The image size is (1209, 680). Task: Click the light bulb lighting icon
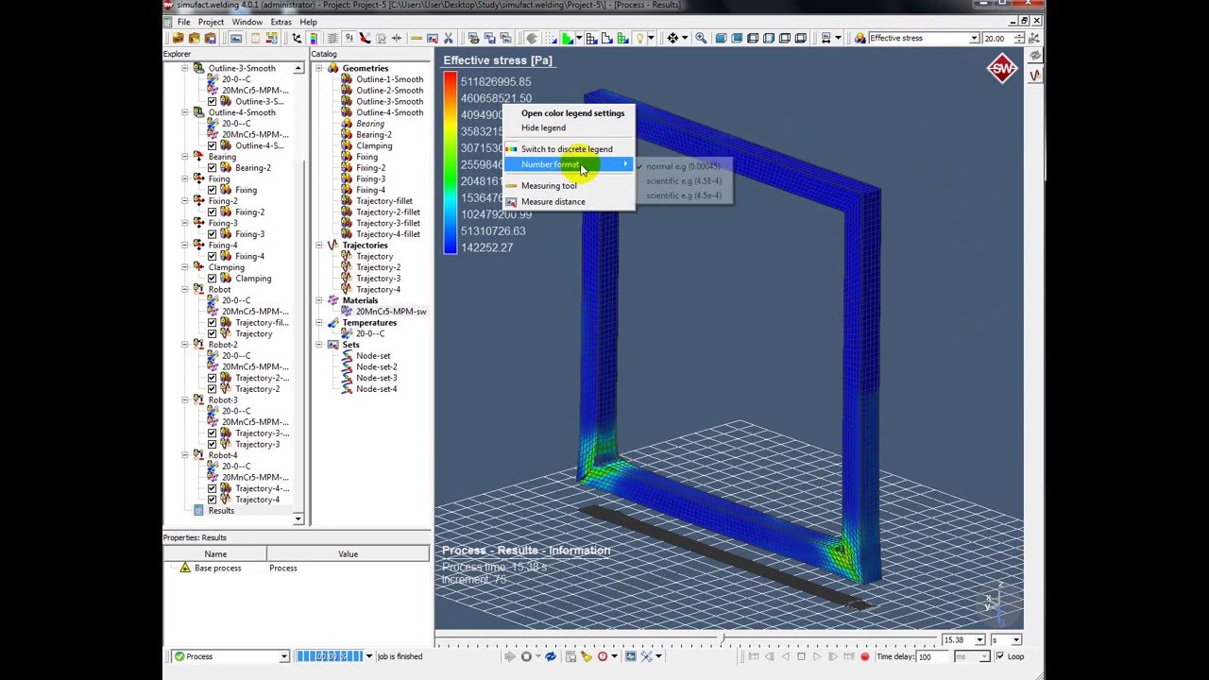pos(639,38)
